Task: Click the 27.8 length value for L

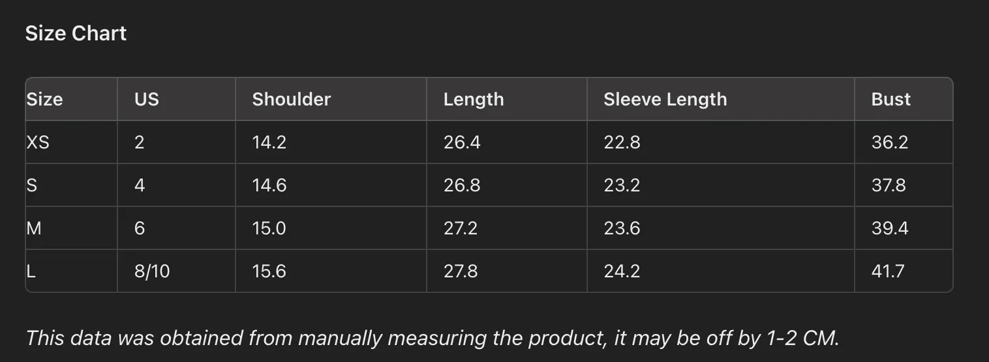Action: 461,271
